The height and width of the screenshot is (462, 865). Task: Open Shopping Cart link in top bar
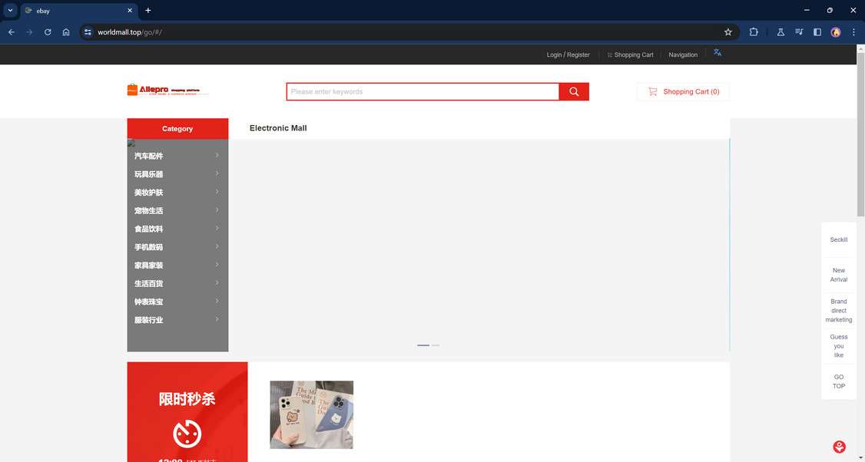pyautogui.click(x=630, y=54)
